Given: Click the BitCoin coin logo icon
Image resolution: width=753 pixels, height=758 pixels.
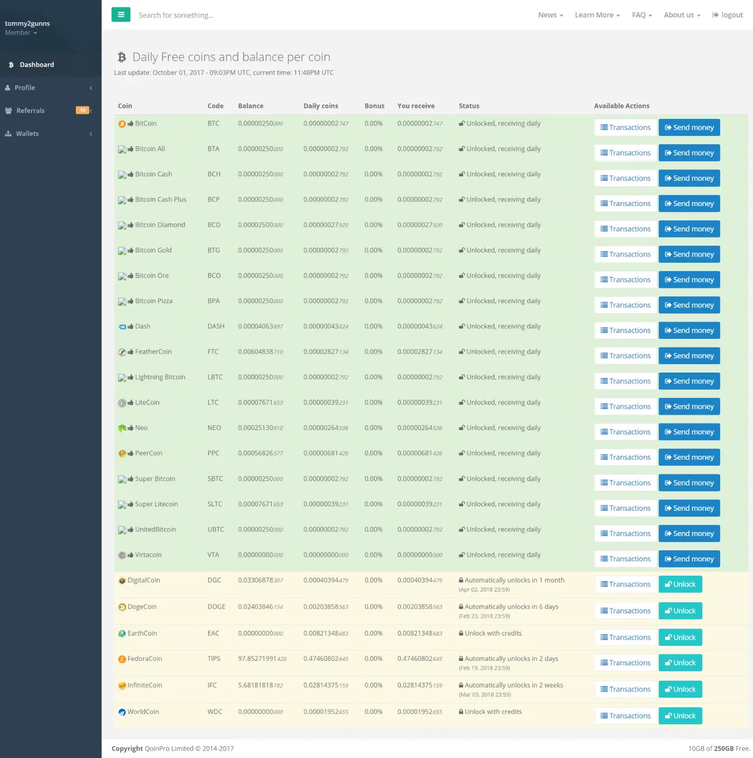Looking at the screenshot, I should (122, 124).
